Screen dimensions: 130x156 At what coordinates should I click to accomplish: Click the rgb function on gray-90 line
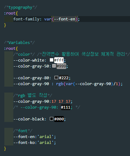[x=60, y=84]
